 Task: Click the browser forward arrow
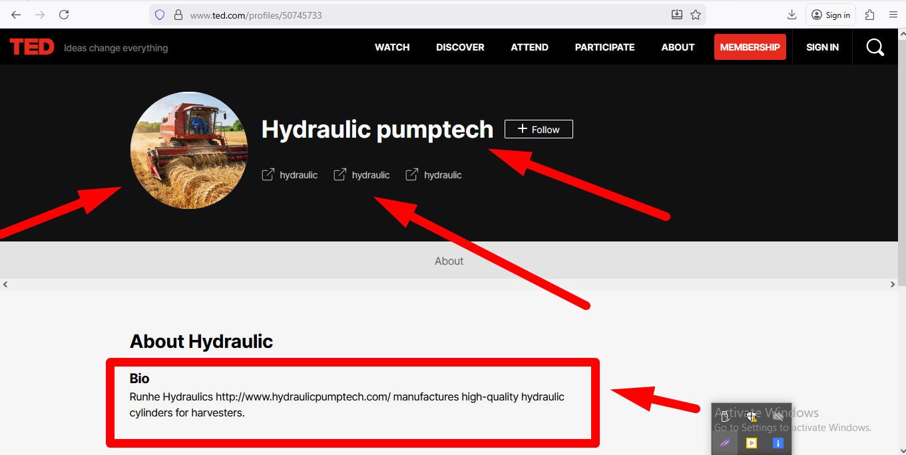pos(40,15)
